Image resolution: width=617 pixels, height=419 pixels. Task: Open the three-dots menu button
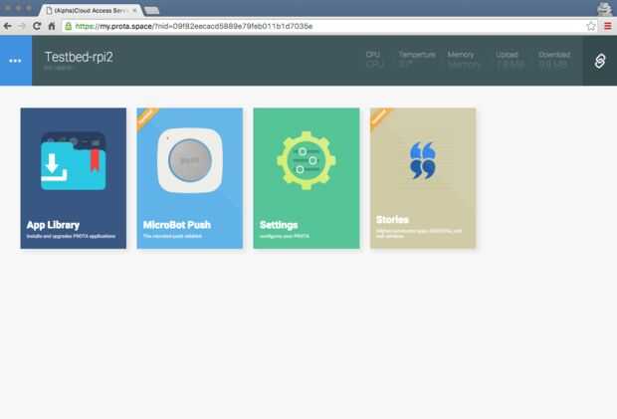click(x=16, y=61)
